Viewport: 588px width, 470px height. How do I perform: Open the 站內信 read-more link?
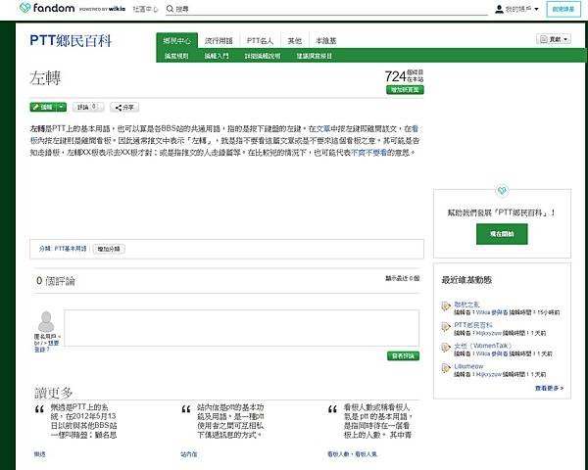(188, 454)
